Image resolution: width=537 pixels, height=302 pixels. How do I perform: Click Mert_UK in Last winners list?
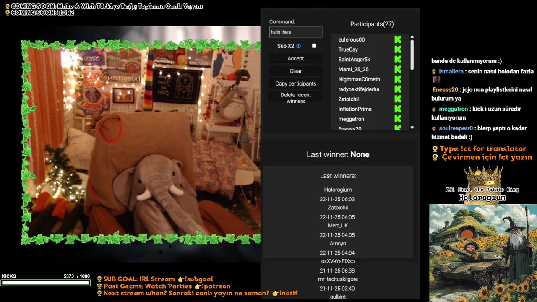click(x=338, y=226)
